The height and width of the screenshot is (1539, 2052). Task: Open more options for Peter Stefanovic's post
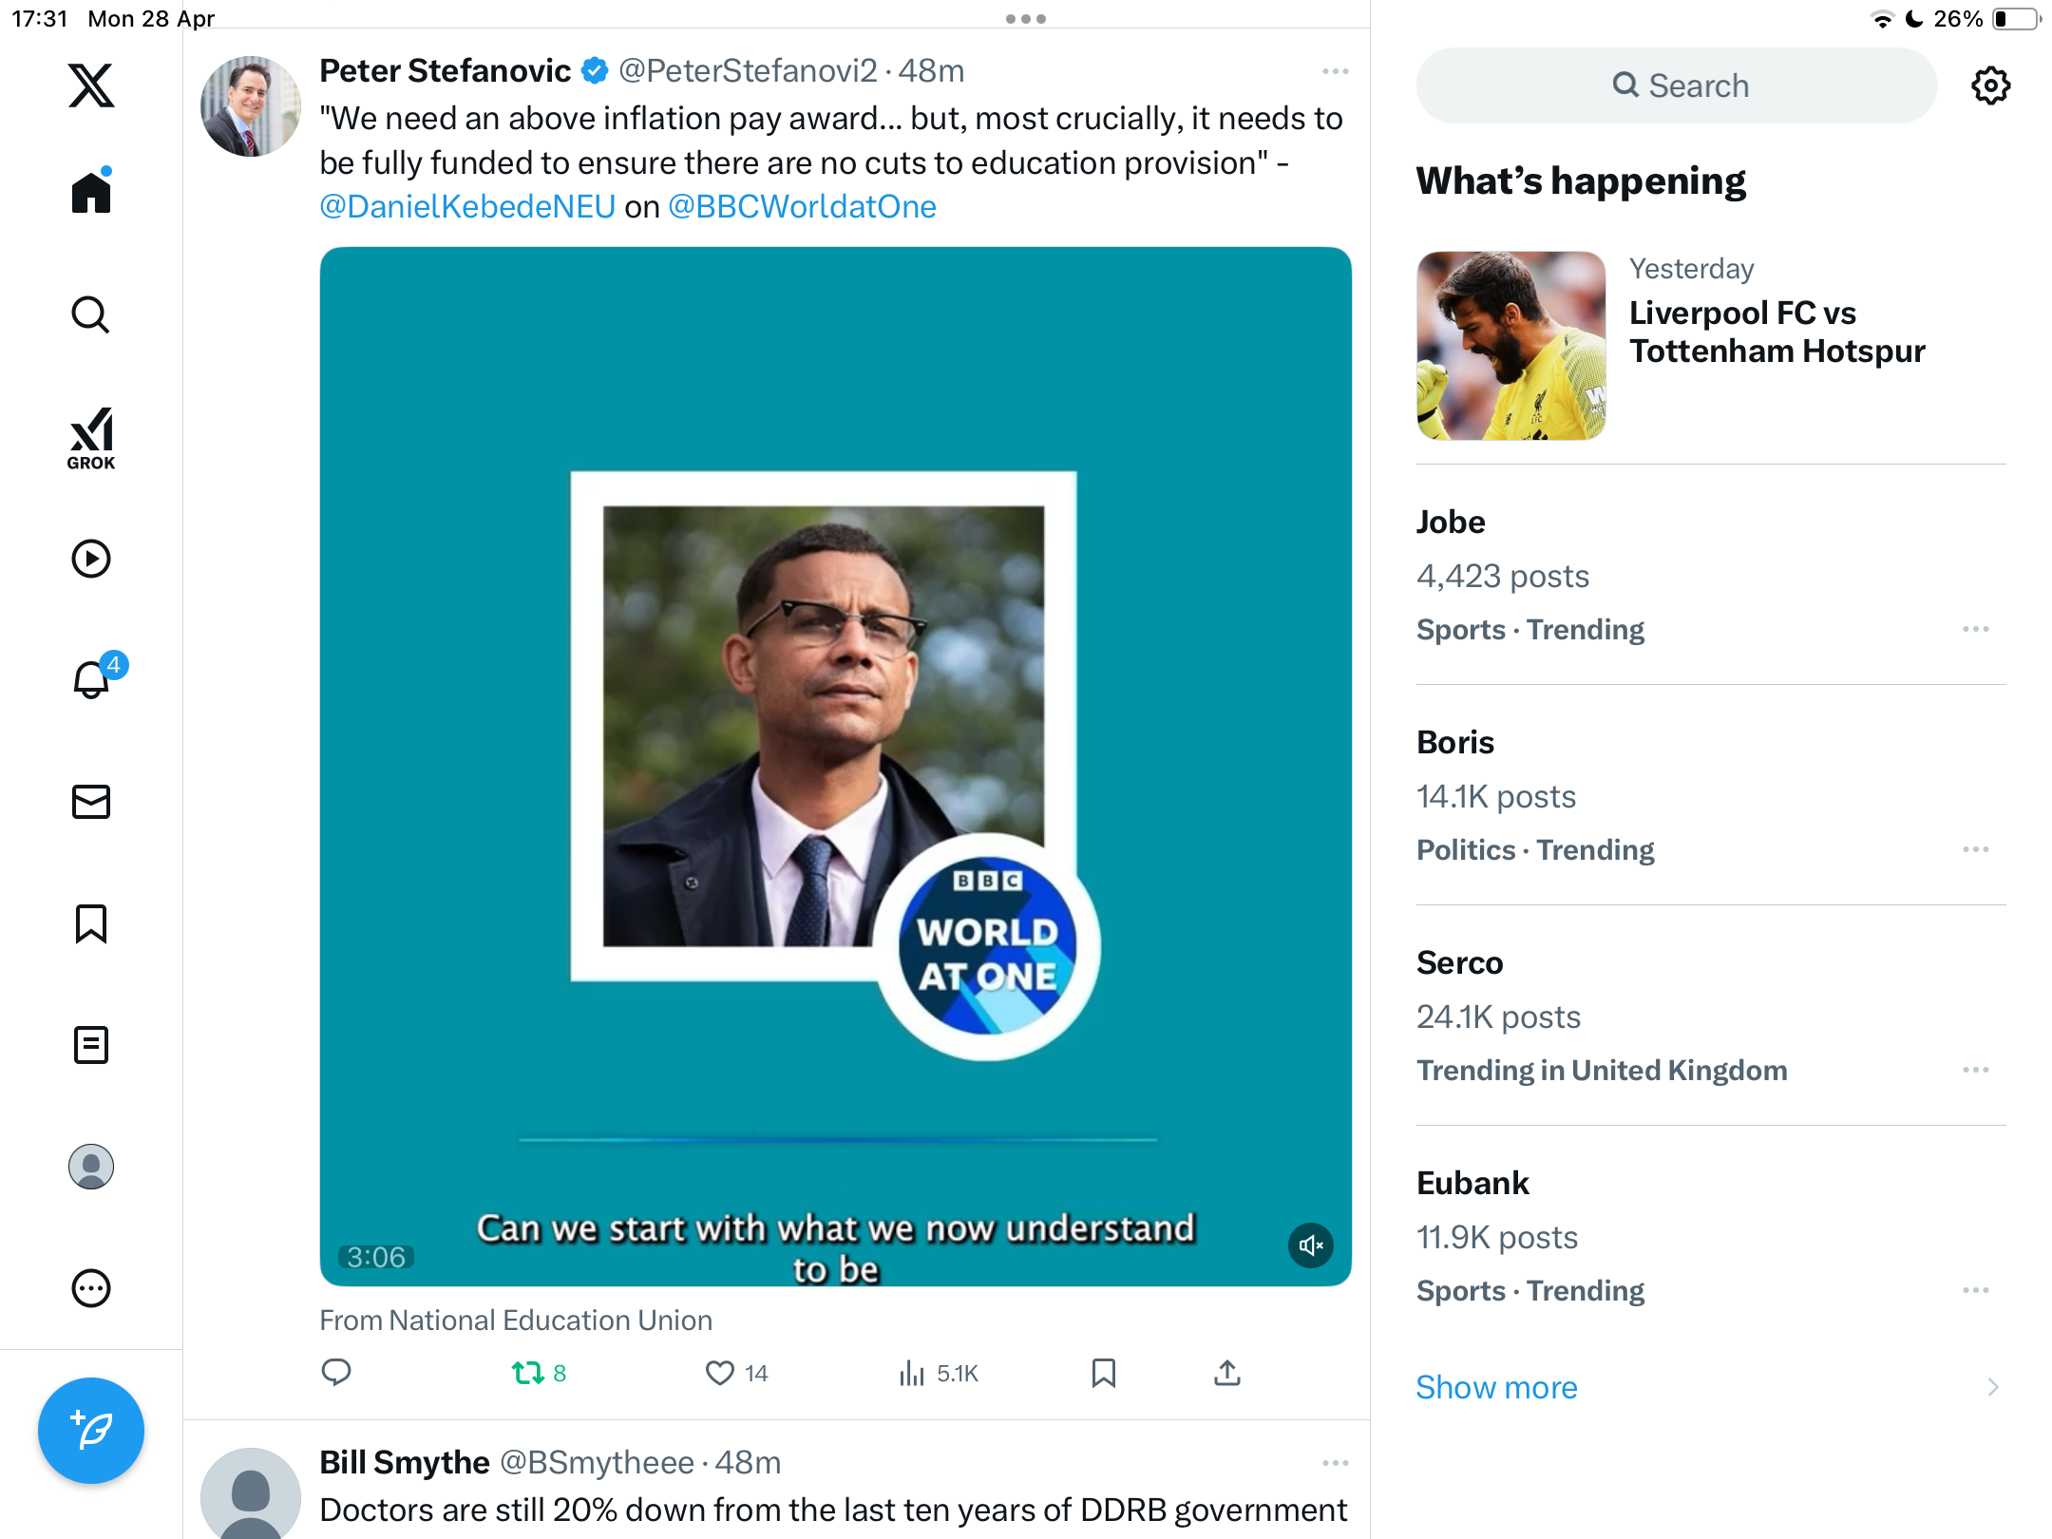pos(1335,71)
